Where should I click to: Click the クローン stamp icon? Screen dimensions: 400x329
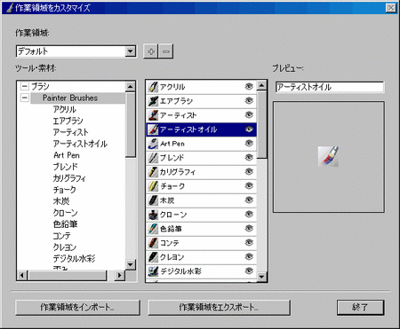[x=153, y=215]
